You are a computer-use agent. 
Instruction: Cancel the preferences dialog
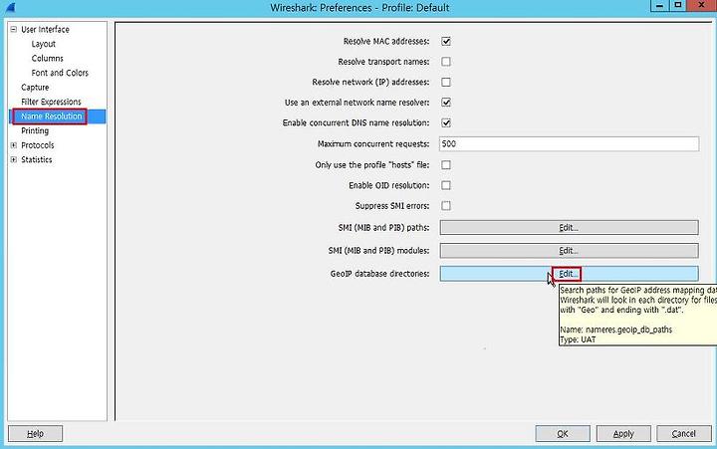coord(683,433)
